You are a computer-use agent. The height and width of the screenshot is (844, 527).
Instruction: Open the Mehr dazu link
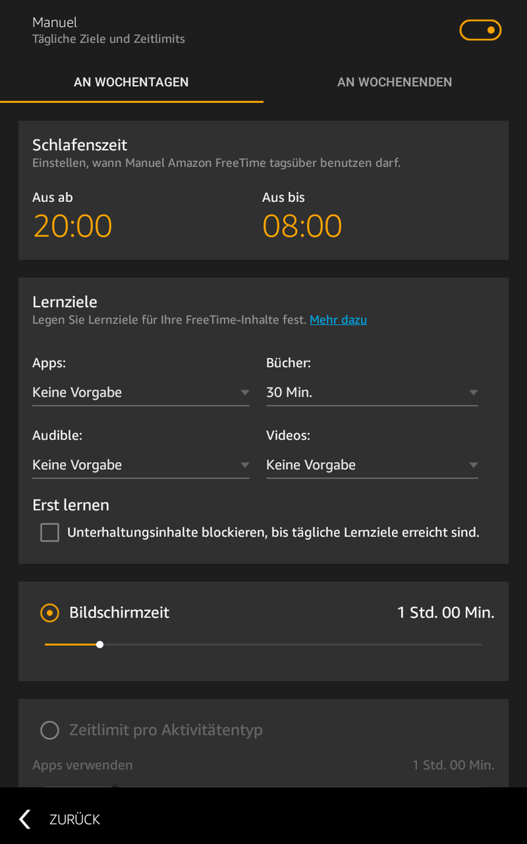(338, 320)
